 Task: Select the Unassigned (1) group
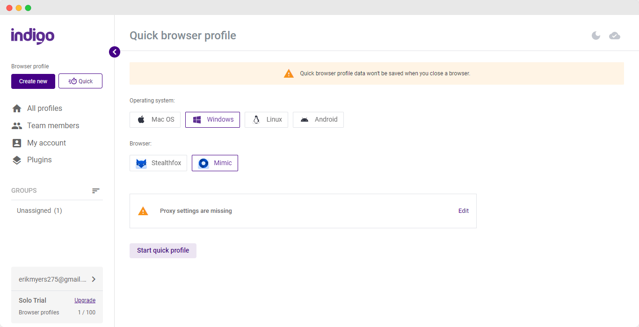pyautogui.click(x=39, y=211)
